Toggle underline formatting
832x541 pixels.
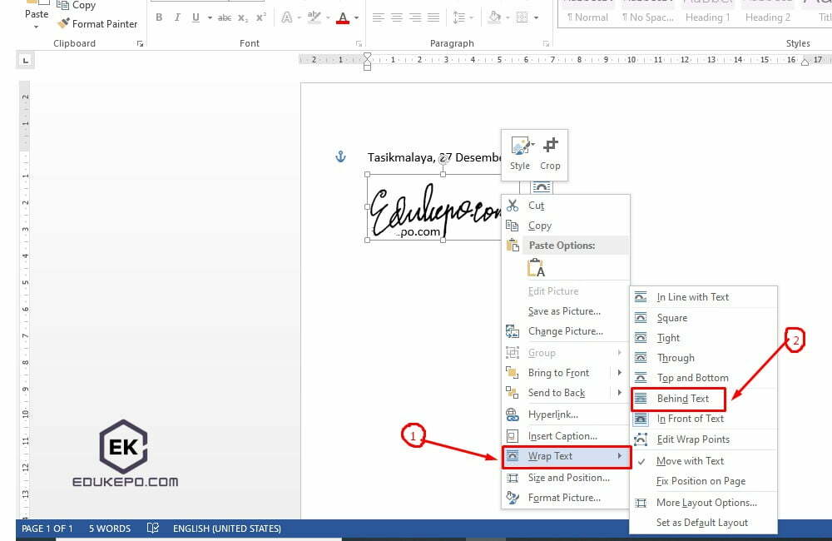coord(195,17)
